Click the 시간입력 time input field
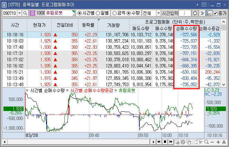This screenshot has height=147, width=229. click(x=185, y=13)
